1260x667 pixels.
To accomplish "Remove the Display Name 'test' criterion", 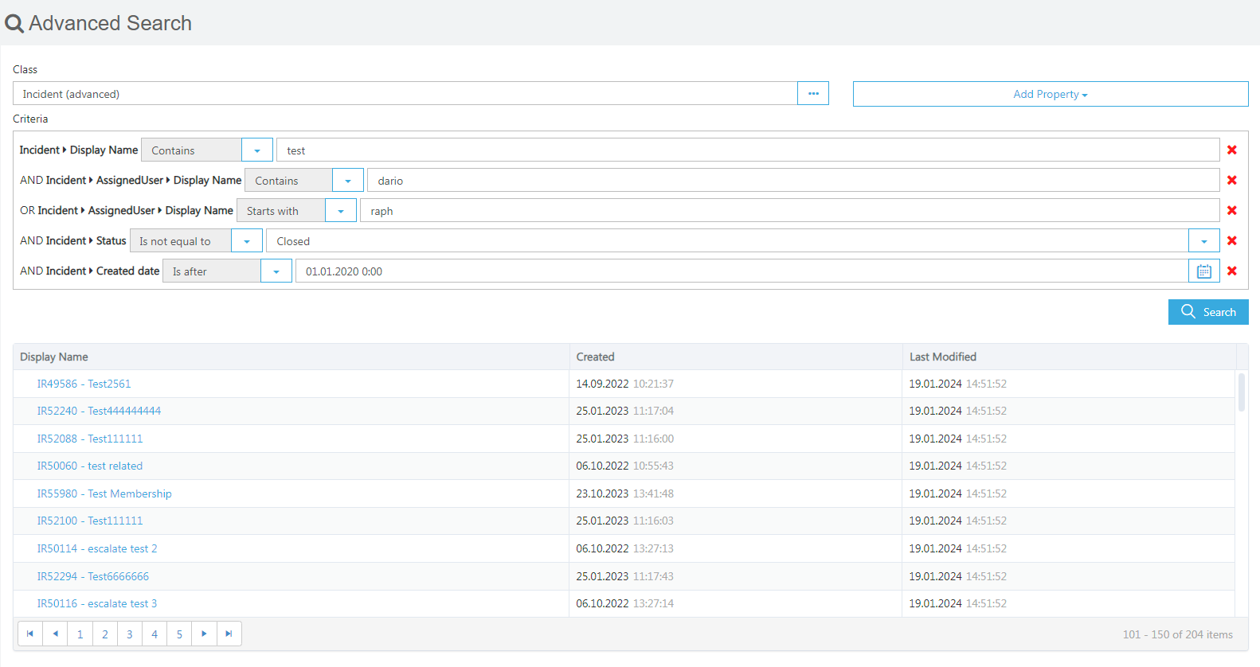I will [1231, 150].
